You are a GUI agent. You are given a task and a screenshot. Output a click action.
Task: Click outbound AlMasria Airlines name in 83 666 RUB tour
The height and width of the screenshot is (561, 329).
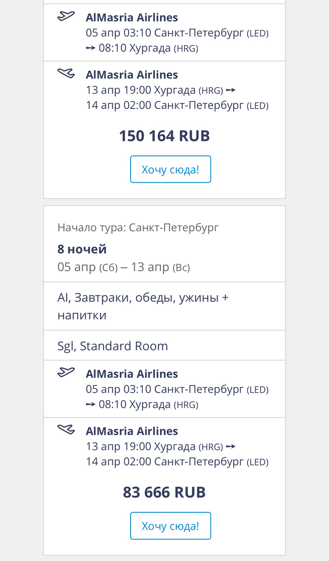point(132,374)
